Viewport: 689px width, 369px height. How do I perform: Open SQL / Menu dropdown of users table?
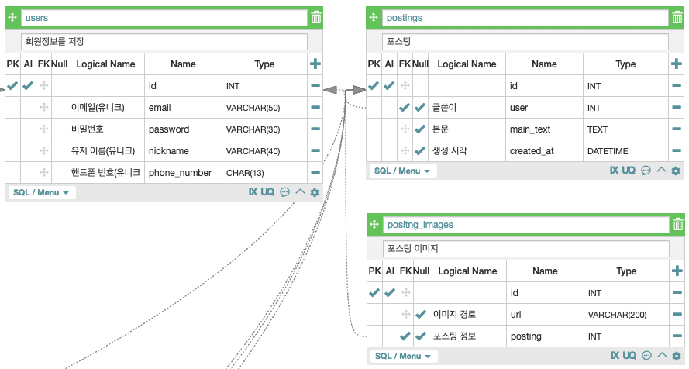coord(41,192)
